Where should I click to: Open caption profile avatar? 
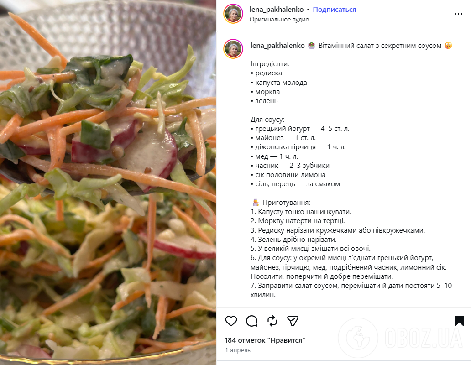click(x=233, y=49)
